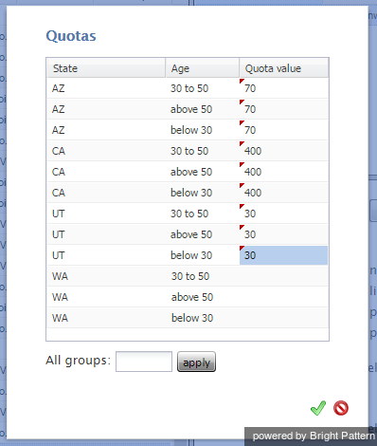This screenshot has height=446, width=377.
Task: Click the powered by Bright Pattern label
Action: 314,436
